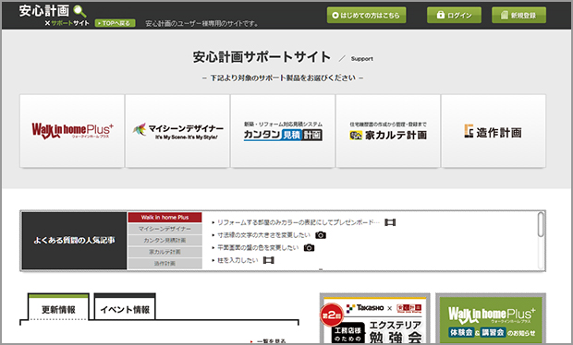Viewport: 573px width, 345px height.
Task: Click the 安心計画 site logo
Action: tap(44, 11)
